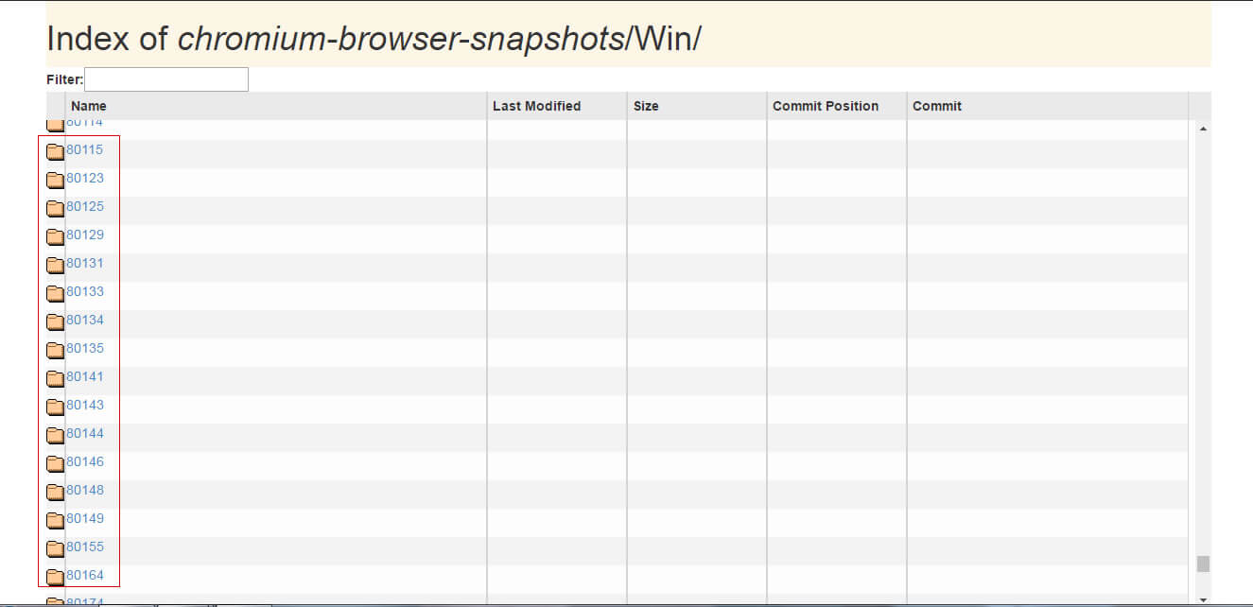
Task: Navigate to the 80164 folder link
Action: [x=85, y=575]
